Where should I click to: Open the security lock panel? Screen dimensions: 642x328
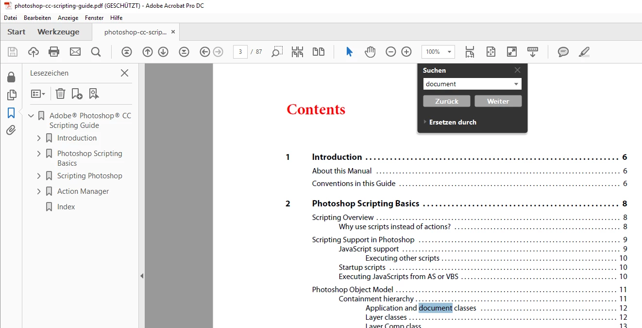click(11, 78)
